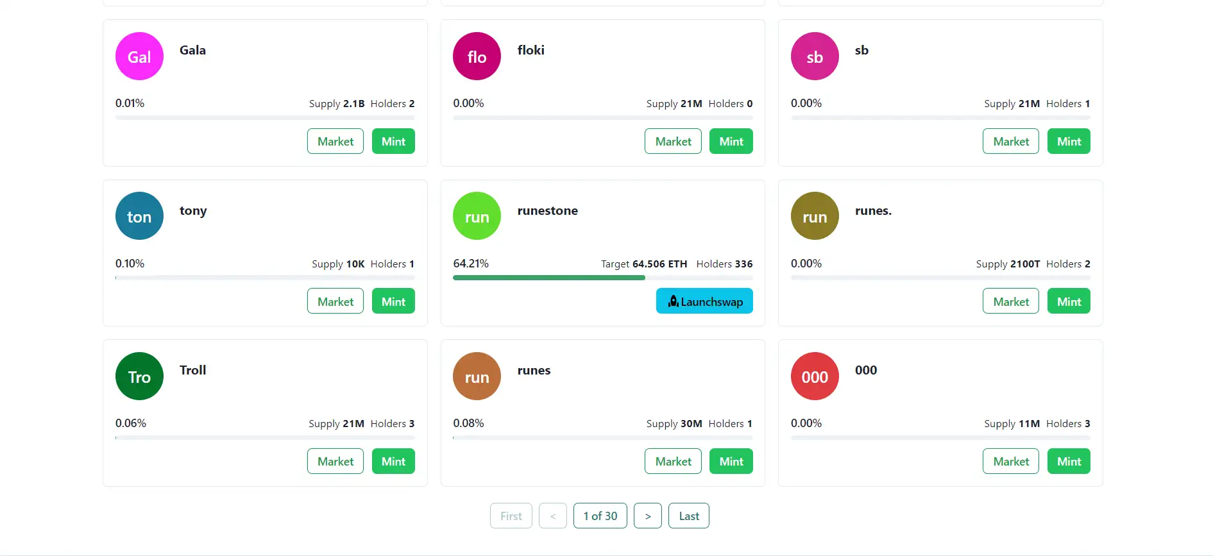Click the floki token circle icon
The image size is (1213, 556).
(x=477, y=56)
